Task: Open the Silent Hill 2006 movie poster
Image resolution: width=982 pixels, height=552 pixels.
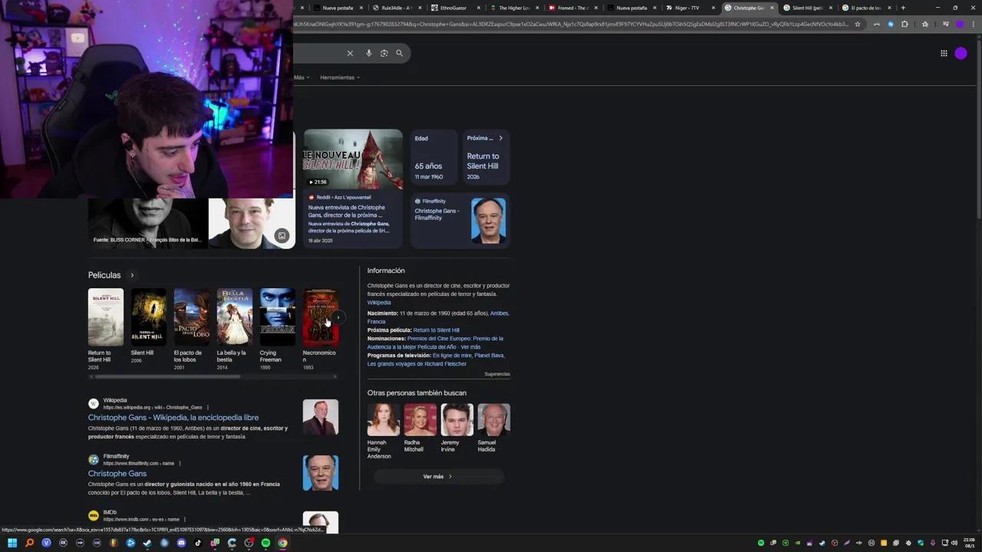Action: [149, 317]
